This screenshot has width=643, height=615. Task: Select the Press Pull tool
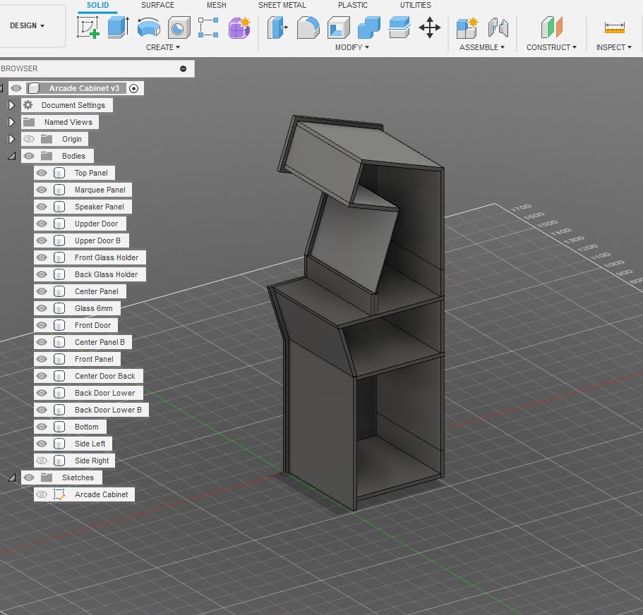pos(277,28)
